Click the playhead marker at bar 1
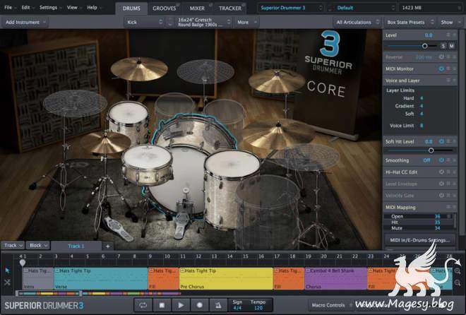This screenshot has width=466, height=315. click(23, 263)
